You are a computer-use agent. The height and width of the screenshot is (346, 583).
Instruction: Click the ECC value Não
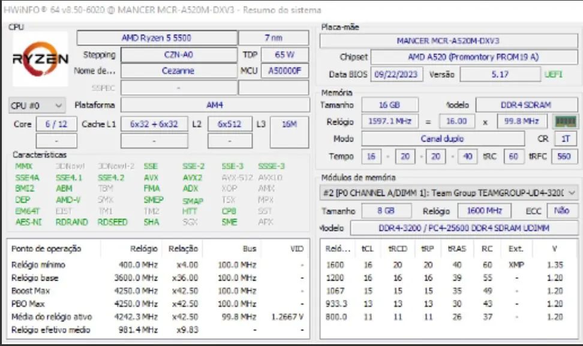(562, 210)
